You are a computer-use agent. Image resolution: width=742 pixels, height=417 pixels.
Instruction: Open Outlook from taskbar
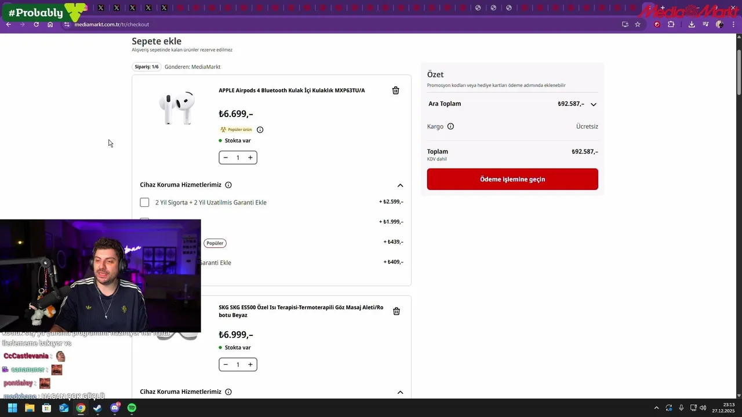[x=64, y=408]
